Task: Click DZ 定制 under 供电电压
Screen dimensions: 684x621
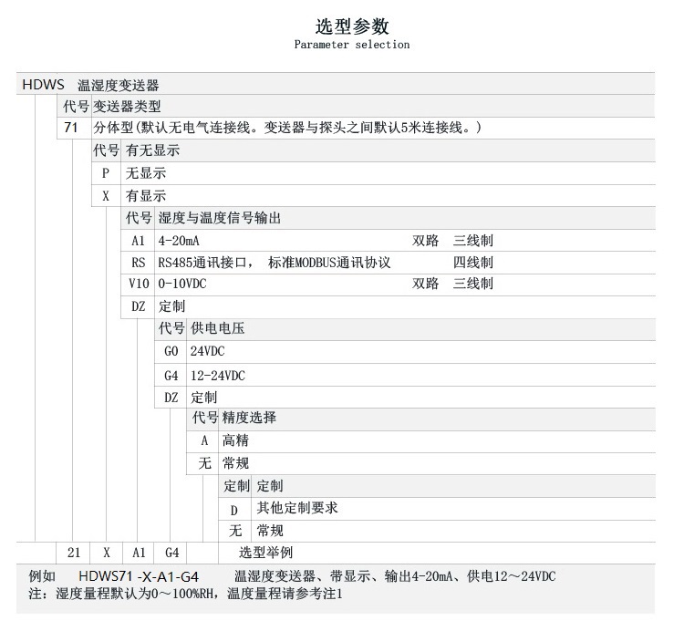Action: tap(405, 398)
